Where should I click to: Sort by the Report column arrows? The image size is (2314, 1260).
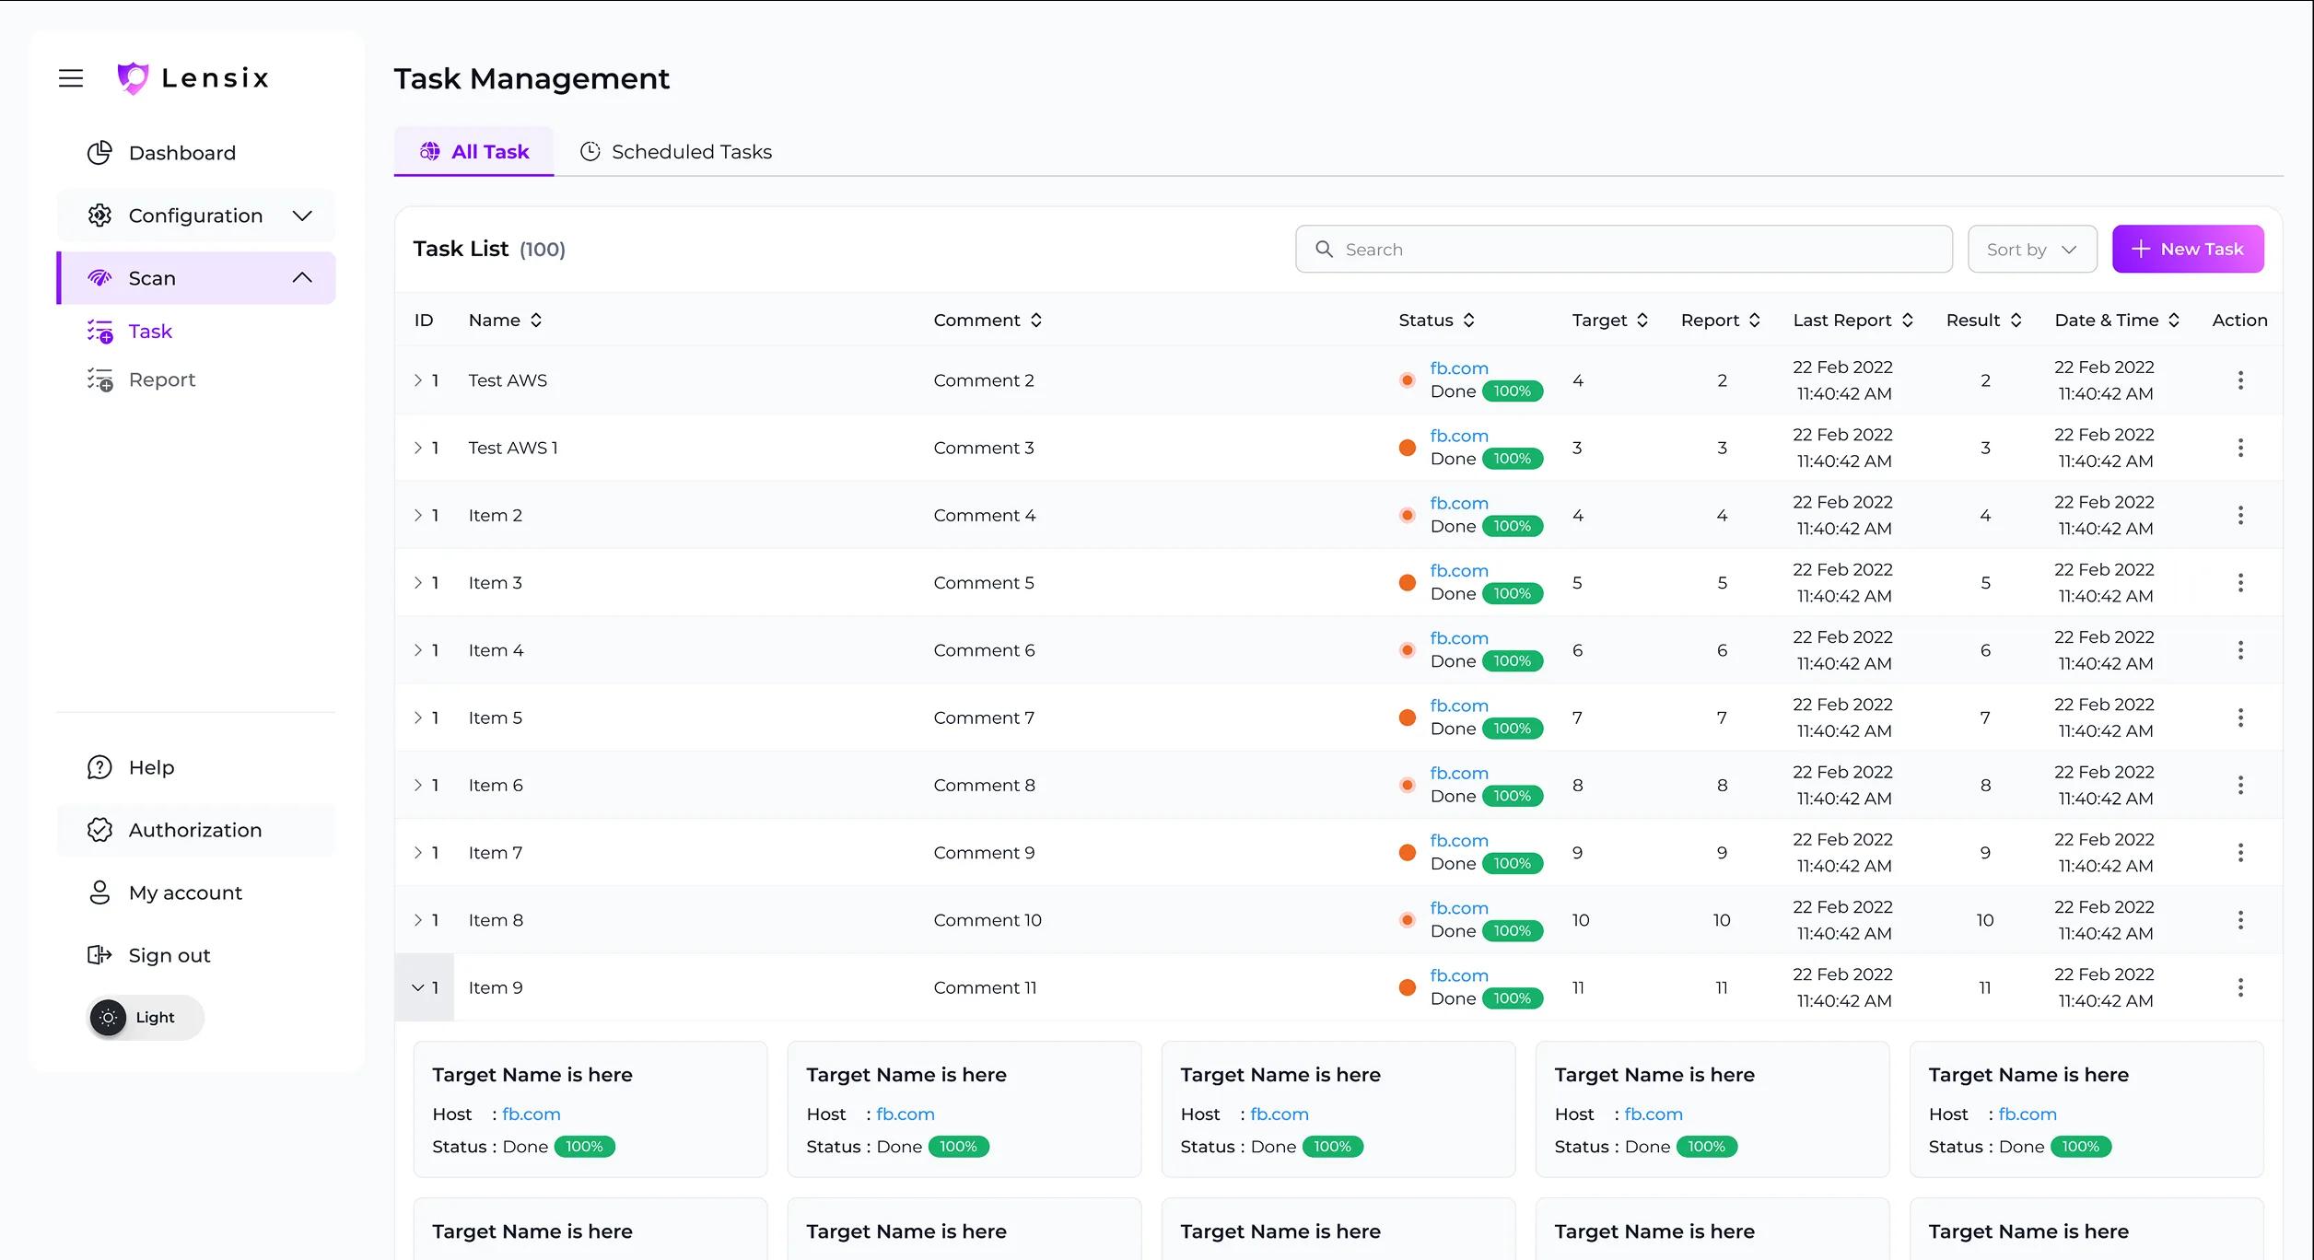tap(1755, 321)
